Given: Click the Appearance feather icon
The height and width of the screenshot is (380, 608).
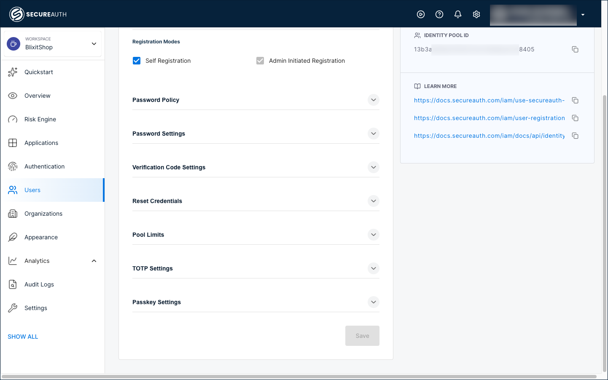Looking at the screenshot, I should [13, 237].
